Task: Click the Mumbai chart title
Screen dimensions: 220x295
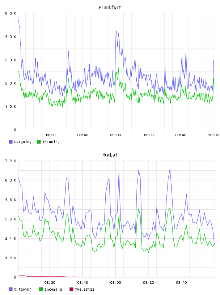Action: pyautogui.click(x=110, y=155)
